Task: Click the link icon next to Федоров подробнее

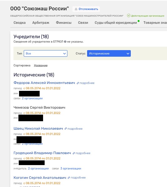Action: coord(78,83)
